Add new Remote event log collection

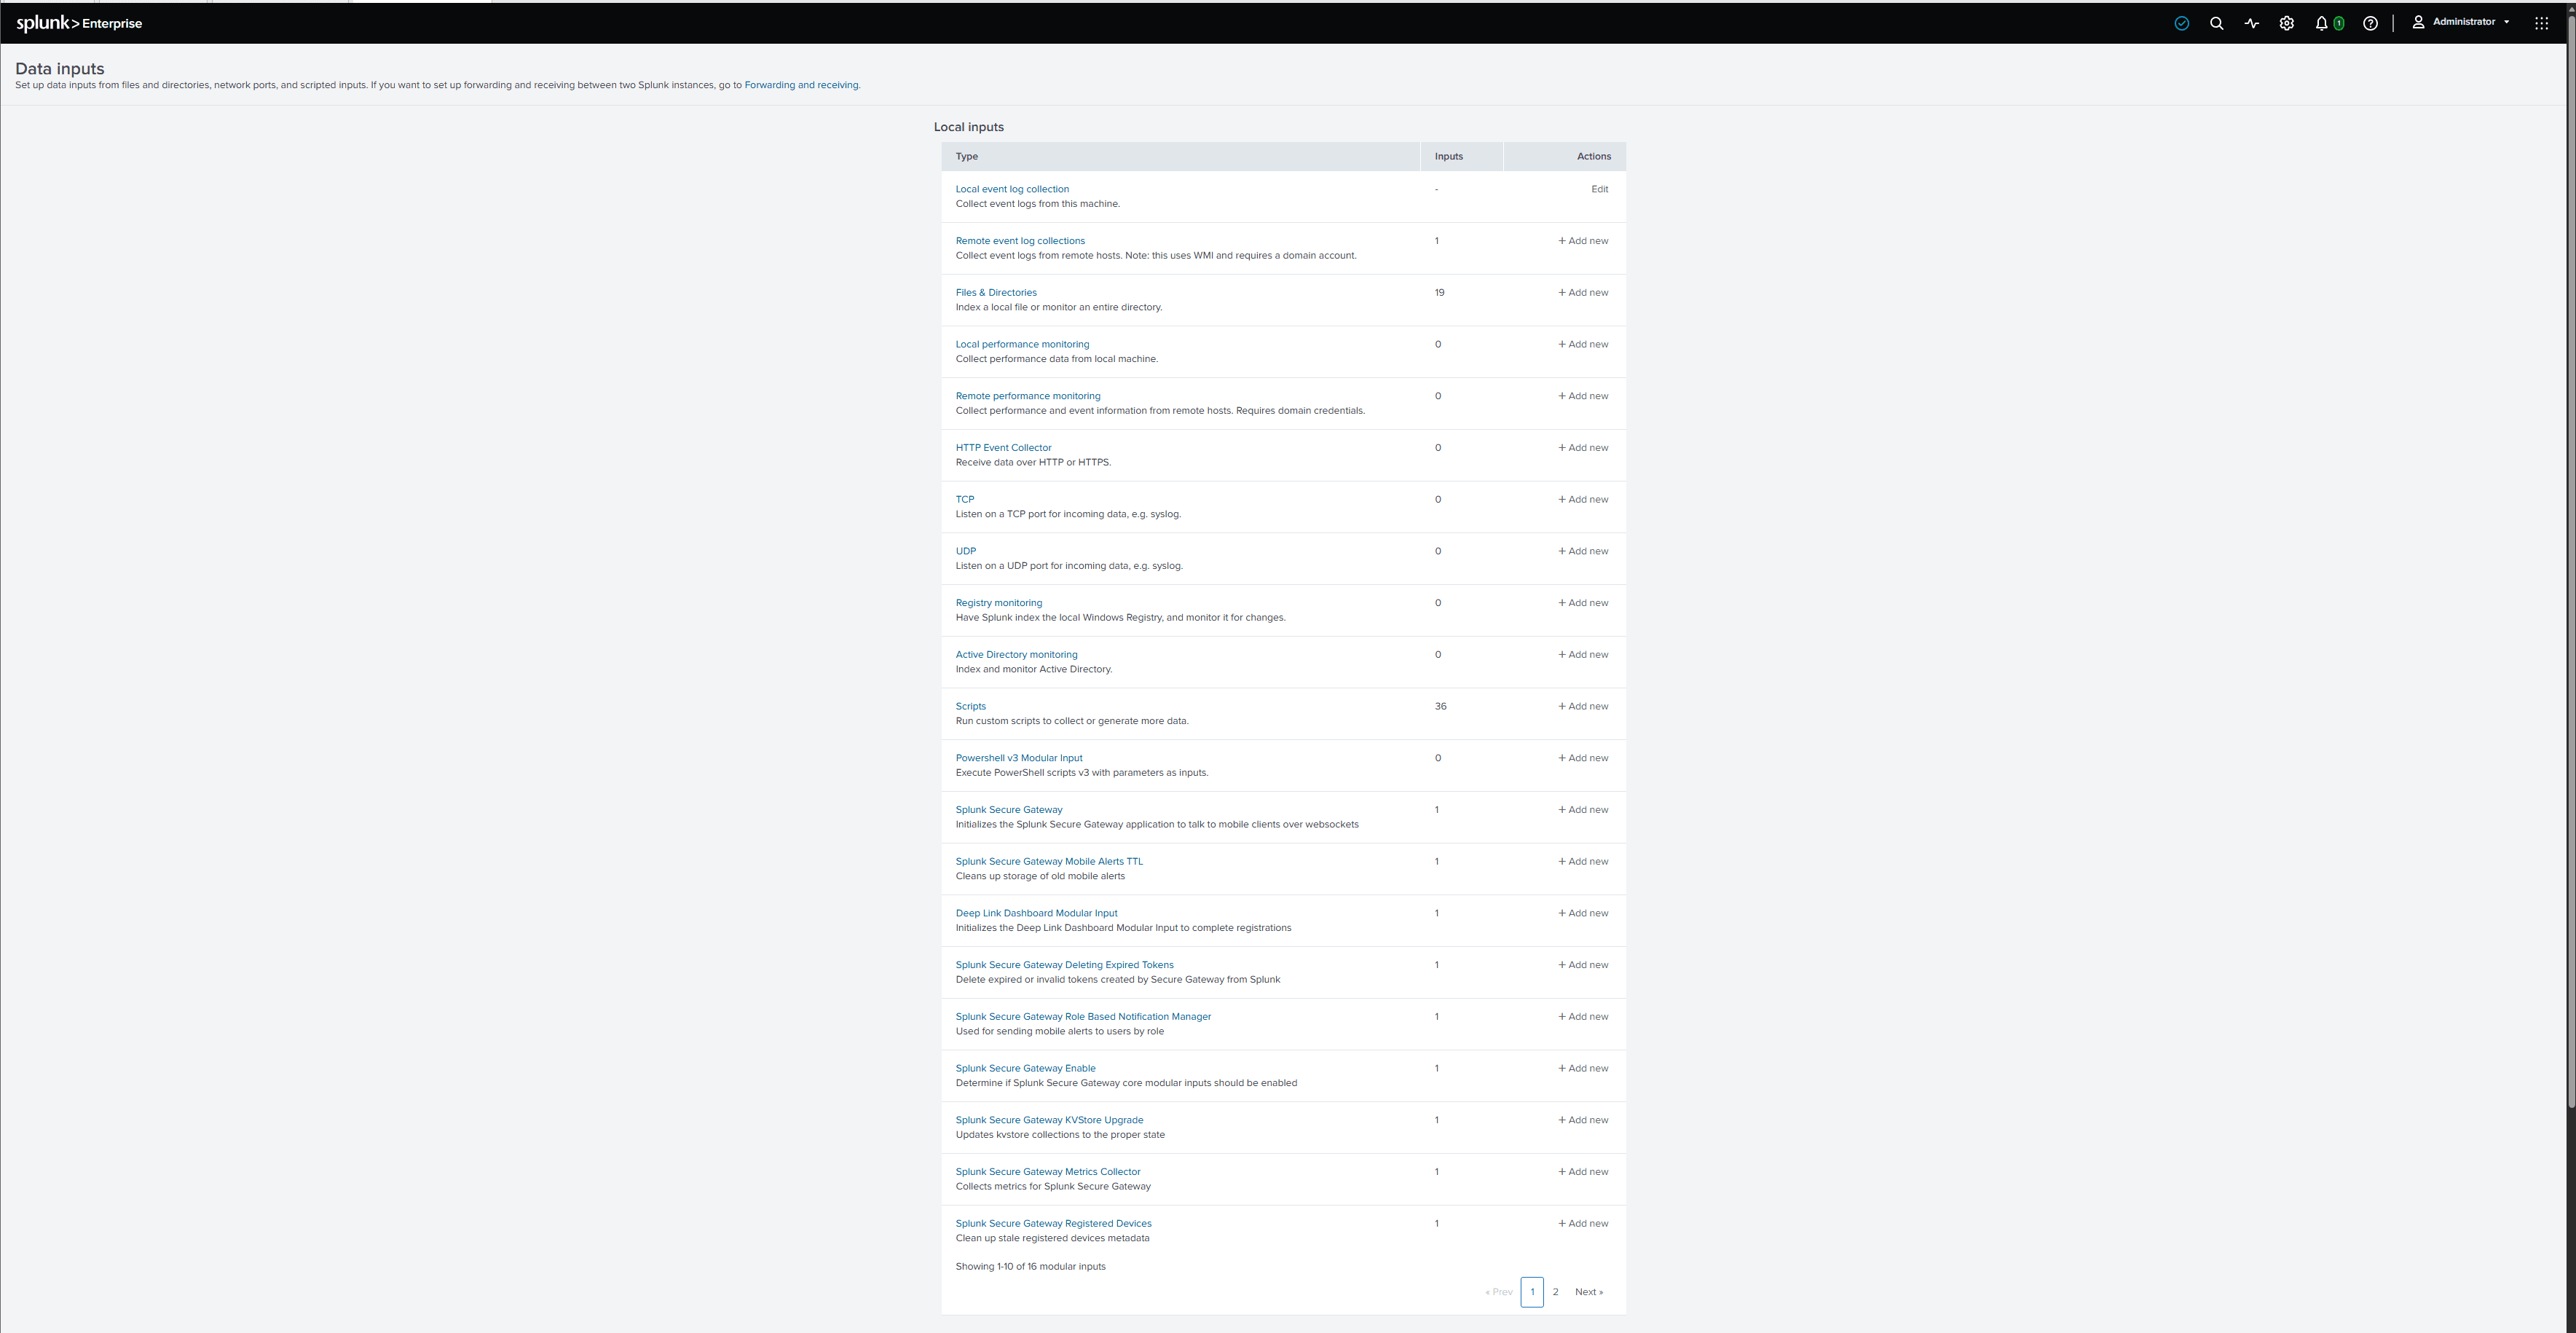click(x=1583, y=241)
